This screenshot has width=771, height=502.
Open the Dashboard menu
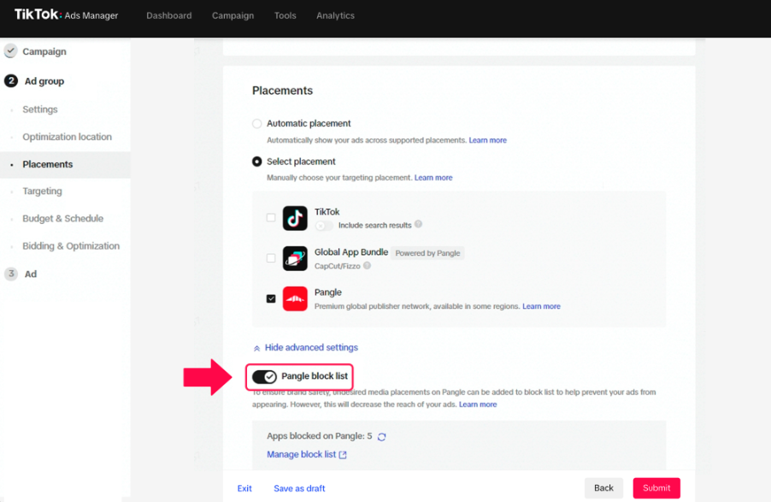169,15
